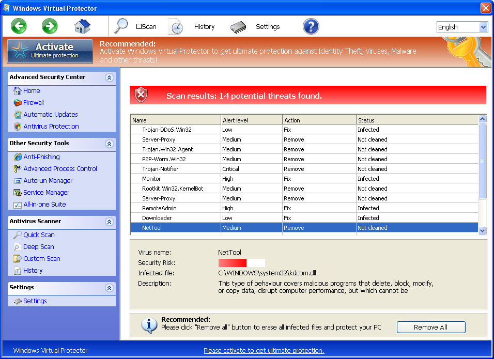Go to the home house icon in toolbar
Viewport: 494px width, 359px height.
(82, 26)
